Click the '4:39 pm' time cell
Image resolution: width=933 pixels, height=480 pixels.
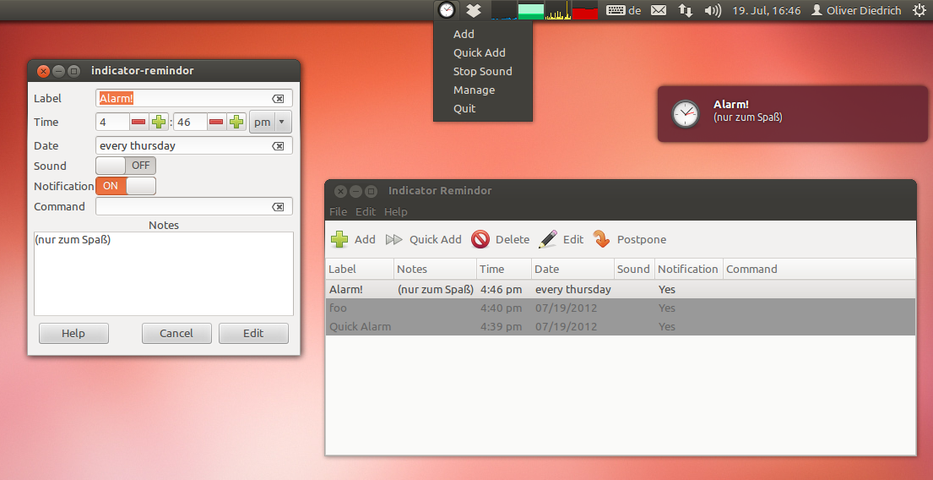(x=501, y=326)
